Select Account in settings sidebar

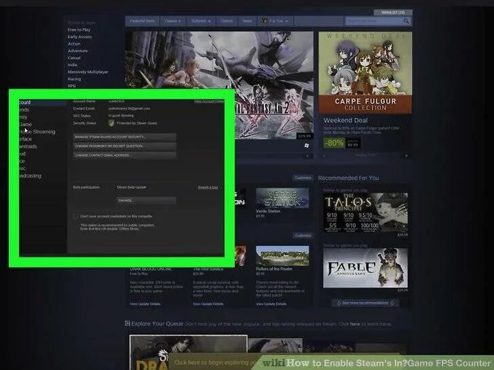[x=43, y=102]
